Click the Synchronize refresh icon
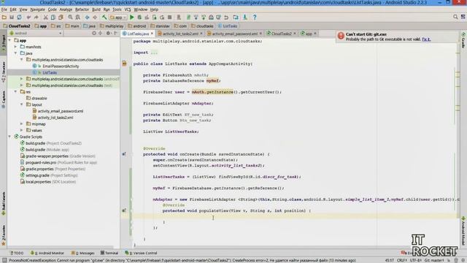 point(20,18)
